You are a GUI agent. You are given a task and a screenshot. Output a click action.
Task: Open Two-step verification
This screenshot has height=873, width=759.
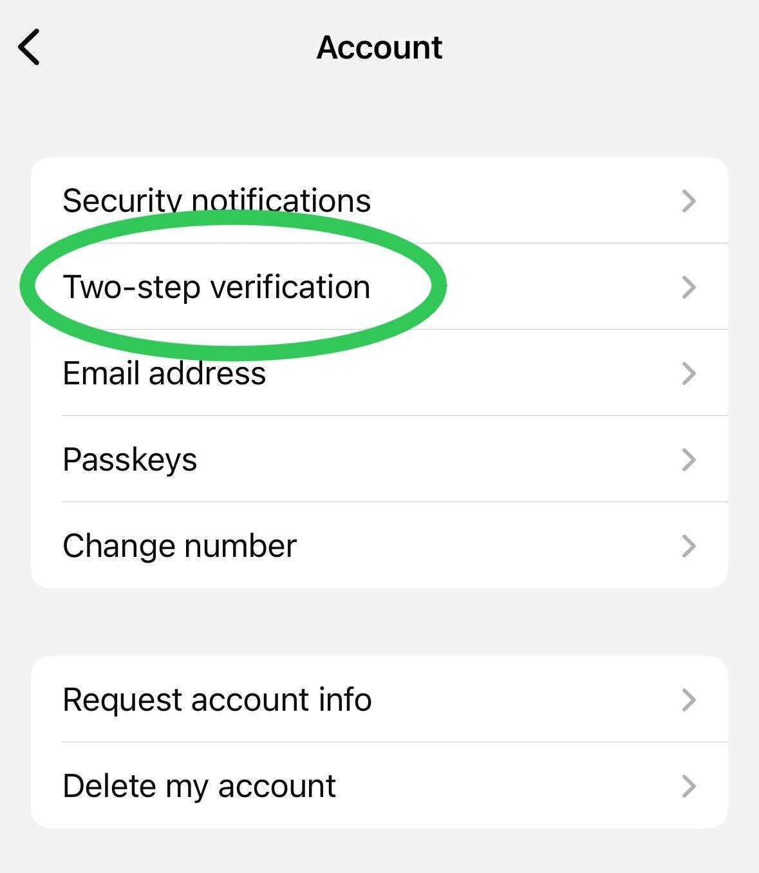[x=216, y=287]
